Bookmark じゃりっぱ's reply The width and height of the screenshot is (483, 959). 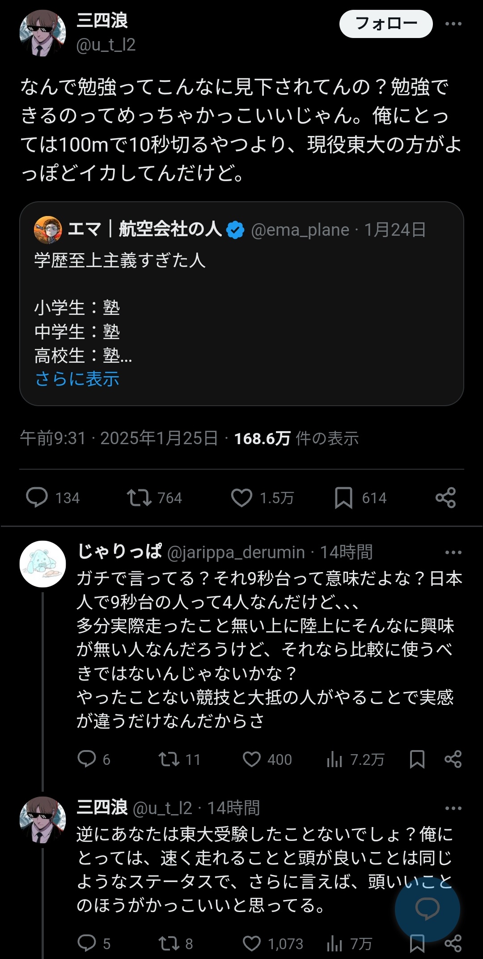[417, 759]
